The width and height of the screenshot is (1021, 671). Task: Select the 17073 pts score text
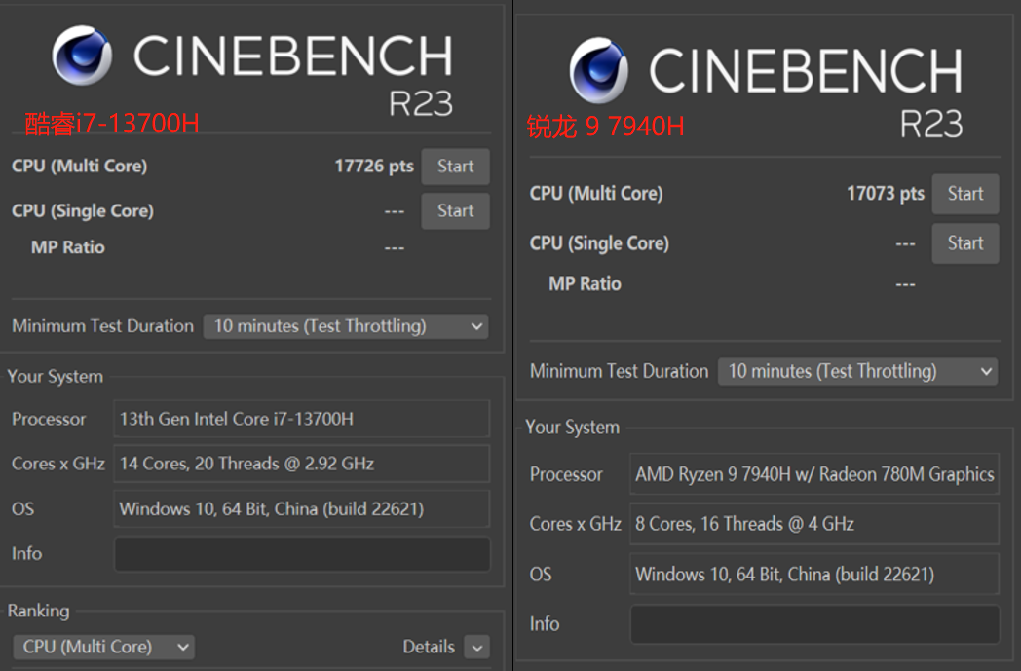tap(886, 193)
